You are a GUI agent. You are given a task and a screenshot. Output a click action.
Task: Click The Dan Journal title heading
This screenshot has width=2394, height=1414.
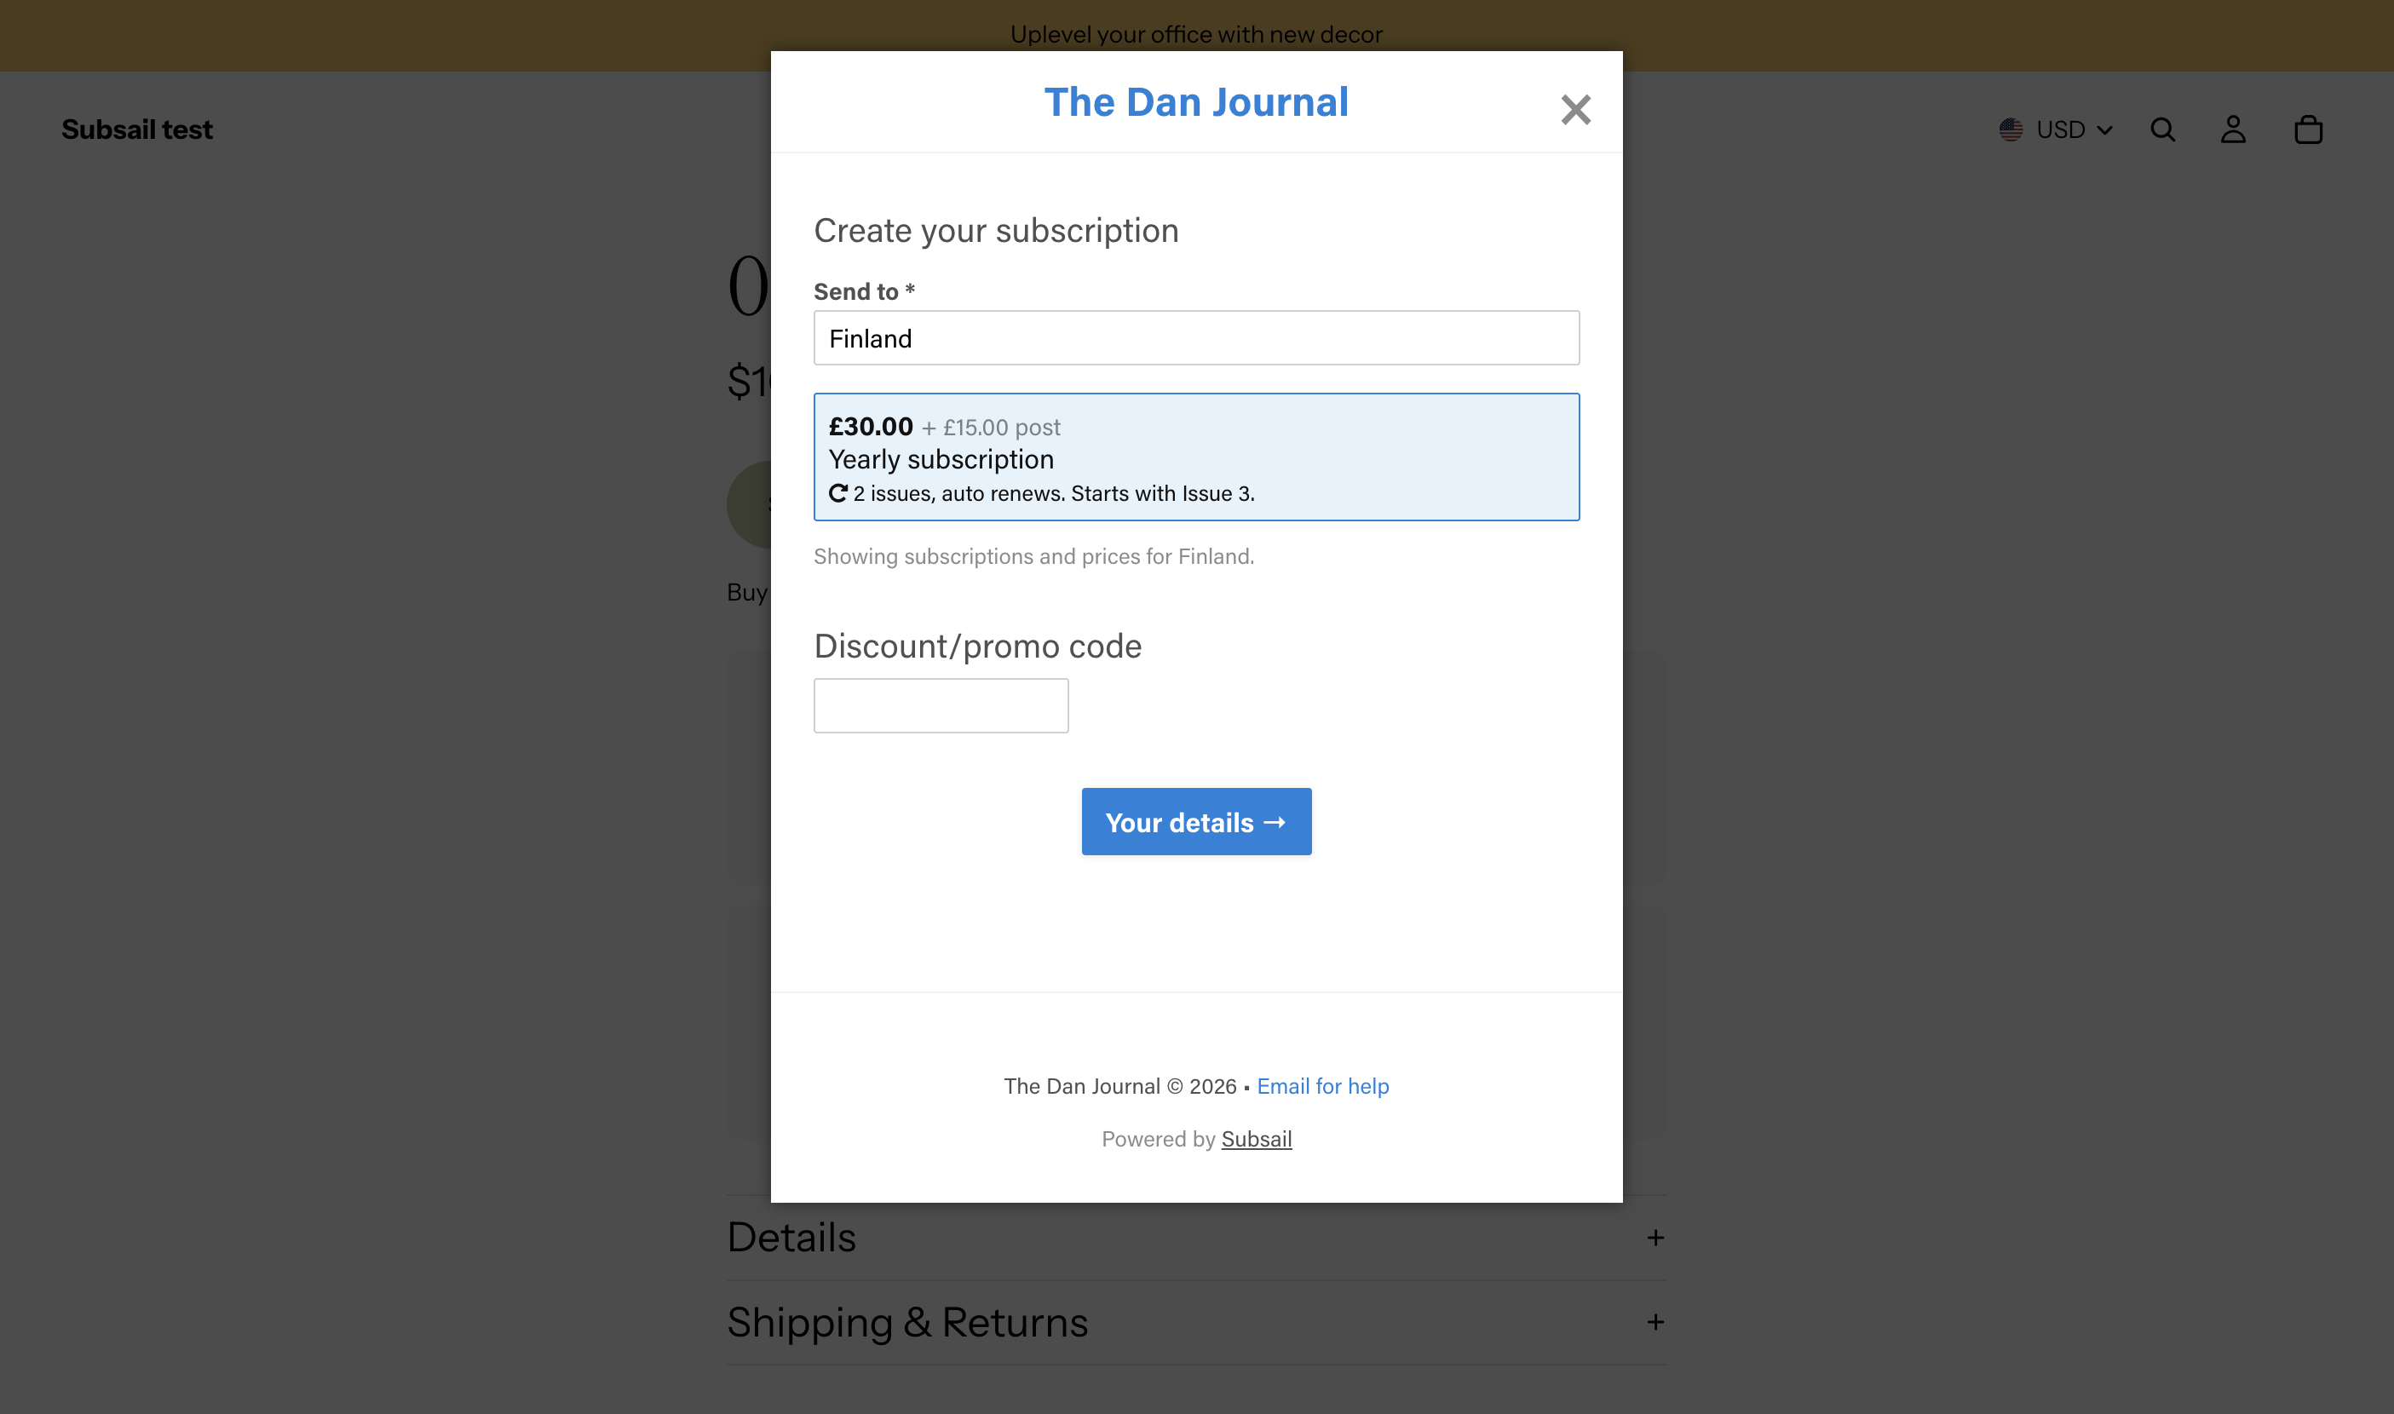click(x=1196, y=102)
